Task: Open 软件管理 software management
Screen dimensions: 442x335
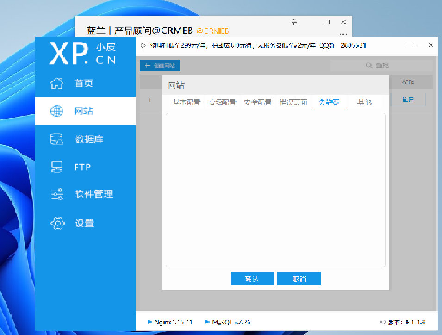Action: click(x=85, y=194)
